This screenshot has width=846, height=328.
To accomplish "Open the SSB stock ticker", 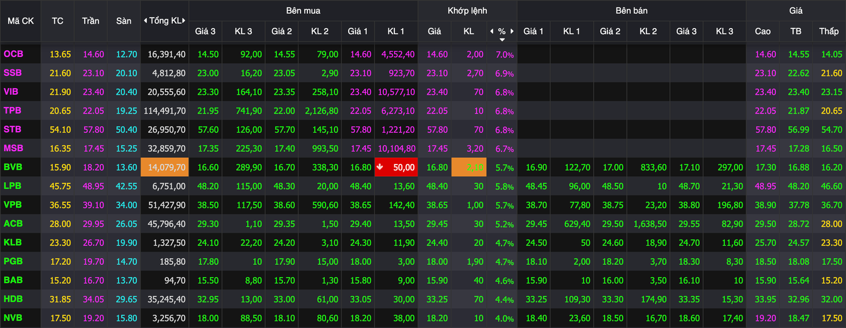I will click(13, 73).
